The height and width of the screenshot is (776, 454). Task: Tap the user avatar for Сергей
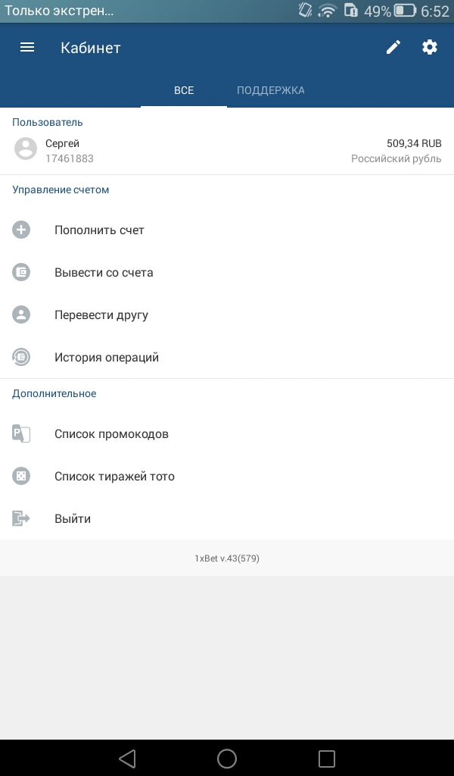point(26,149)
